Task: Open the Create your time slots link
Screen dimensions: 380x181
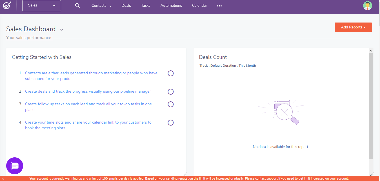Action: point(88,125)
